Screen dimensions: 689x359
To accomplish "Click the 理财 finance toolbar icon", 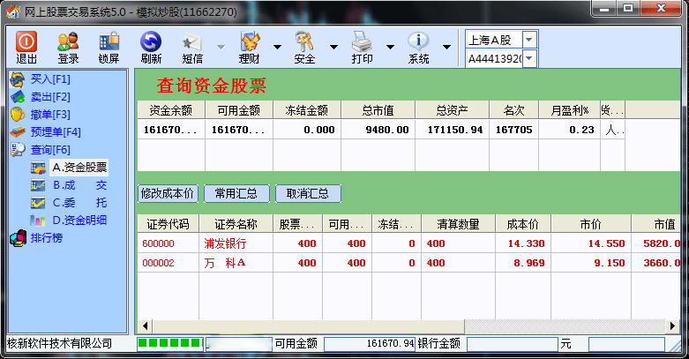I will point(250,41).
